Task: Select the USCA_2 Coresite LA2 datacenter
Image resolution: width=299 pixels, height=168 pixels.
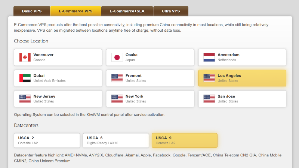Action: 47,140
